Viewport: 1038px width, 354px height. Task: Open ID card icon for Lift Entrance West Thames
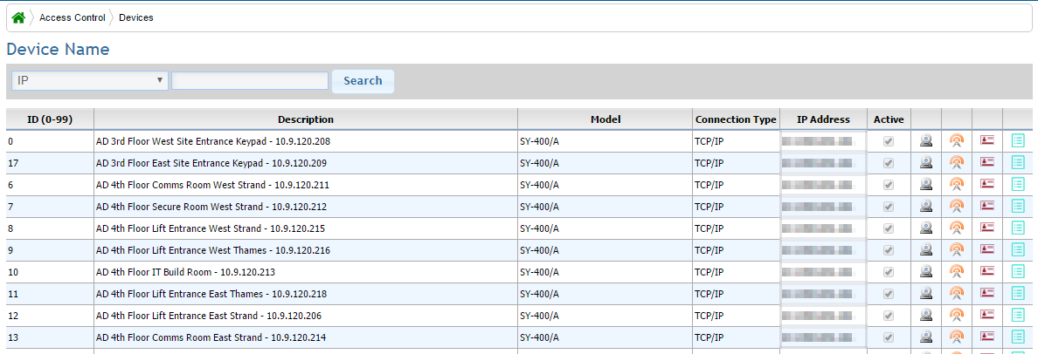(987, 249)
